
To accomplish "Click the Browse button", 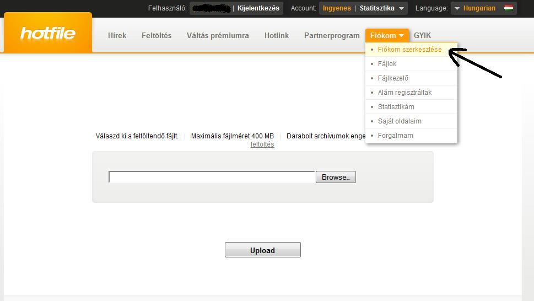I will point(336,177).
